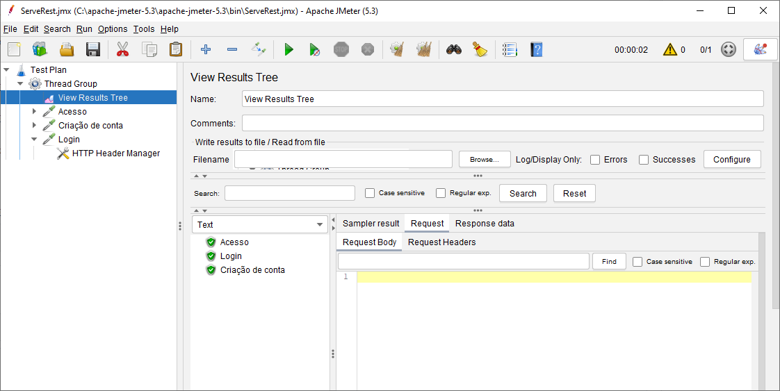Expand the Acesso sampler node
780x391 pixels.
(34, 111)
